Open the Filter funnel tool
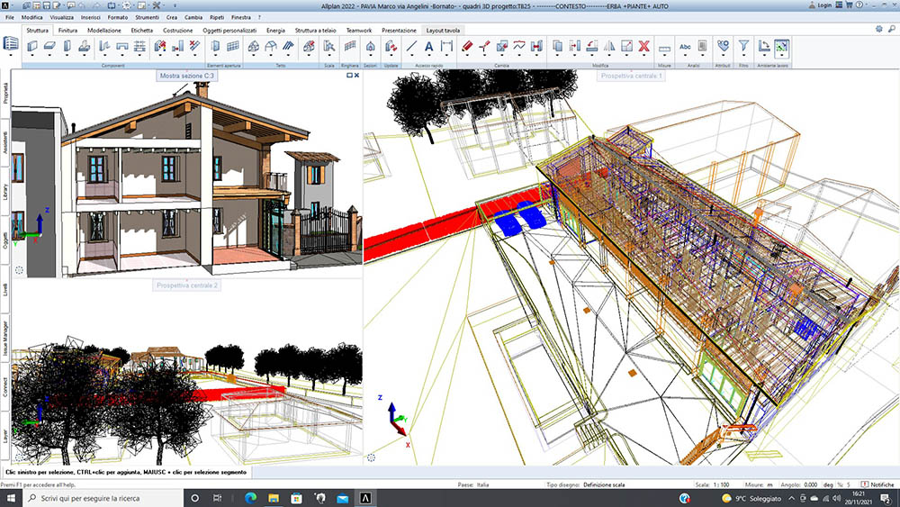The image size is (900, 507). click(743, 46)
